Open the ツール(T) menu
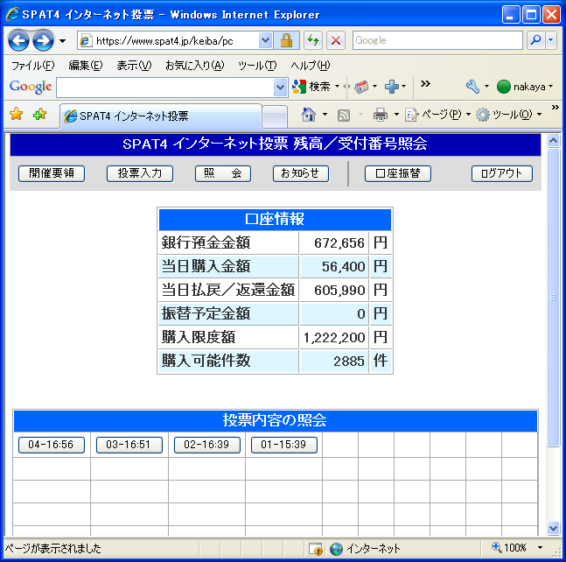The width and height of the screenshot is (566, 562). [x=257, y=66]
